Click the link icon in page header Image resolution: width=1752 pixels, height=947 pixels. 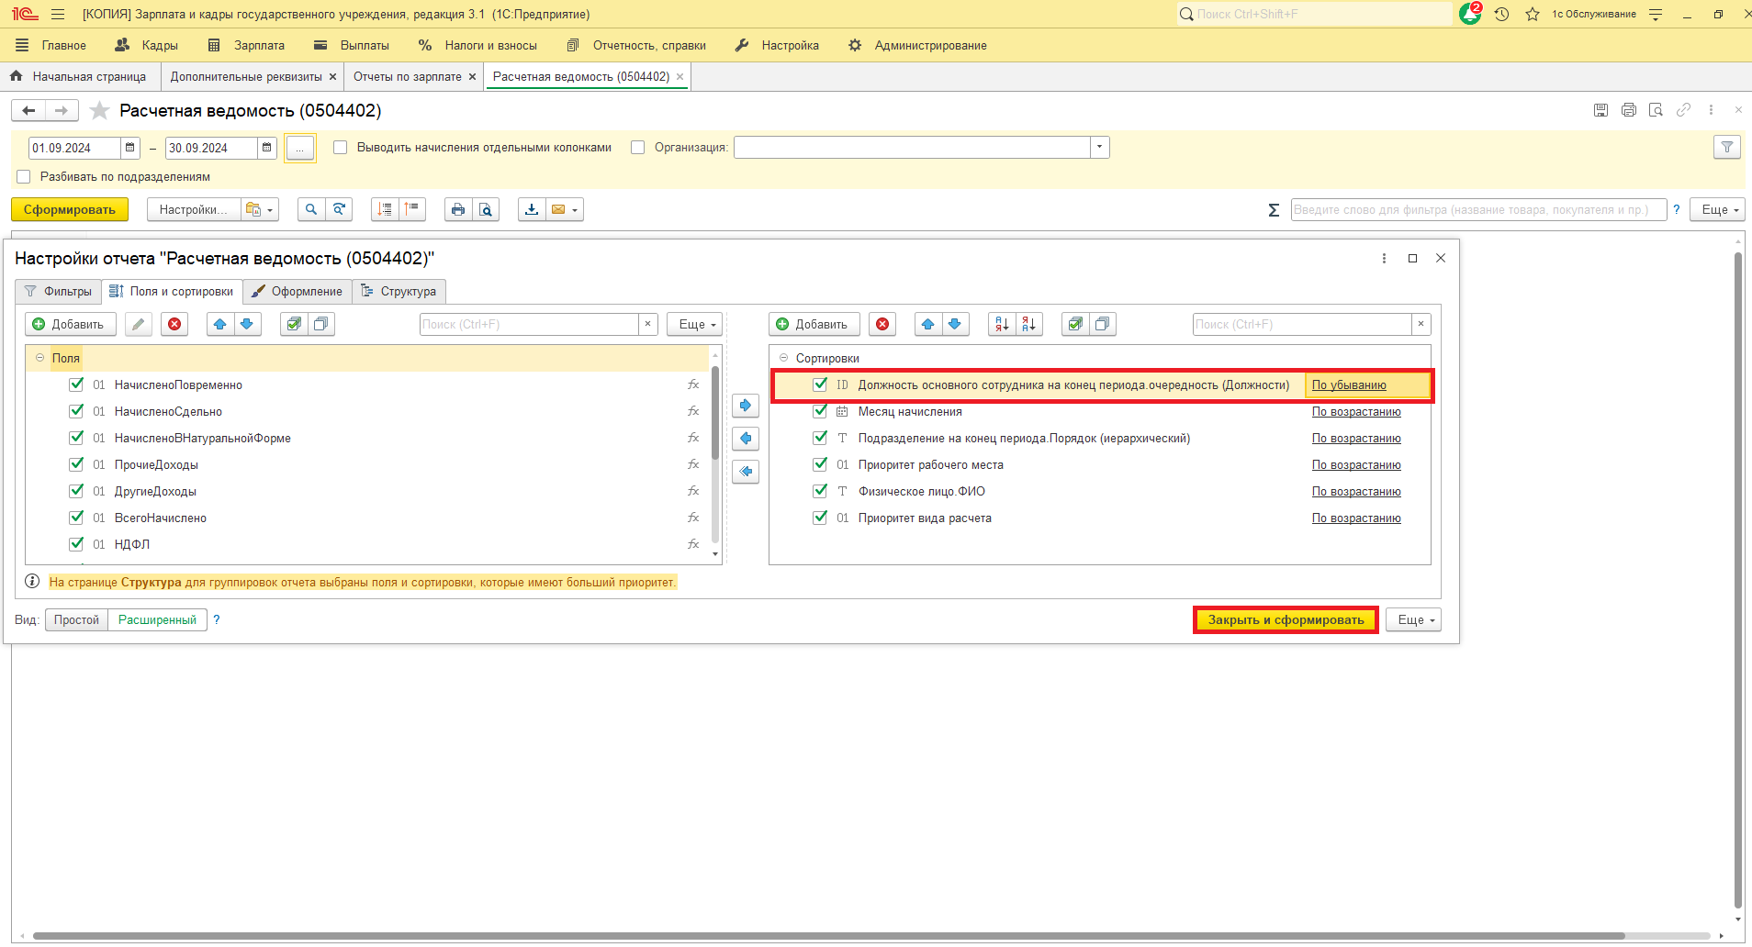[1683, 110]
